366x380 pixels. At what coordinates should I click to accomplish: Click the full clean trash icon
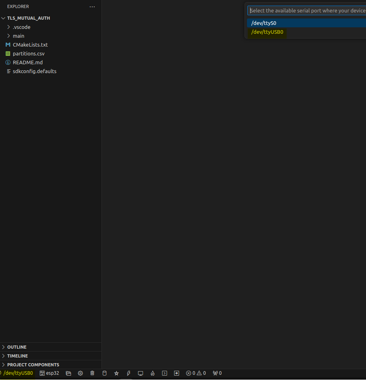[x=93, y=373]
